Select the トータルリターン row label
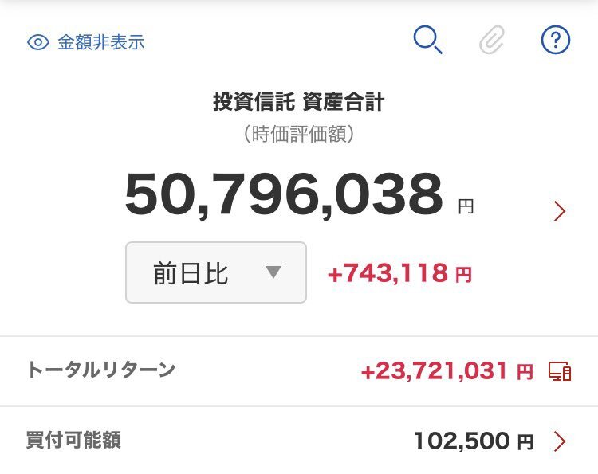Screen dimensions: 598x474 [x=100, y=370]
